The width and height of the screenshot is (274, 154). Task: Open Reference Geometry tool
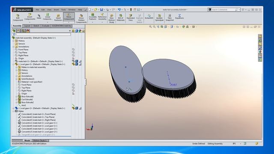pyautogui.click(x=102, y=17)
